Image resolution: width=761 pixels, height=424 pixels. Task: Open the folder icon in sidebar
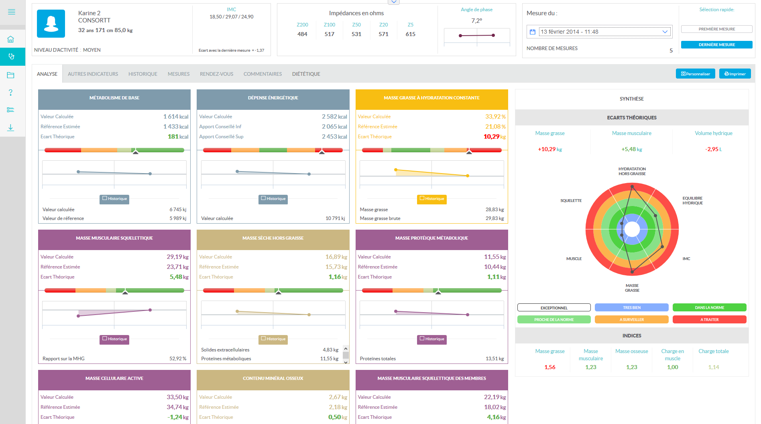pos(11,75)
